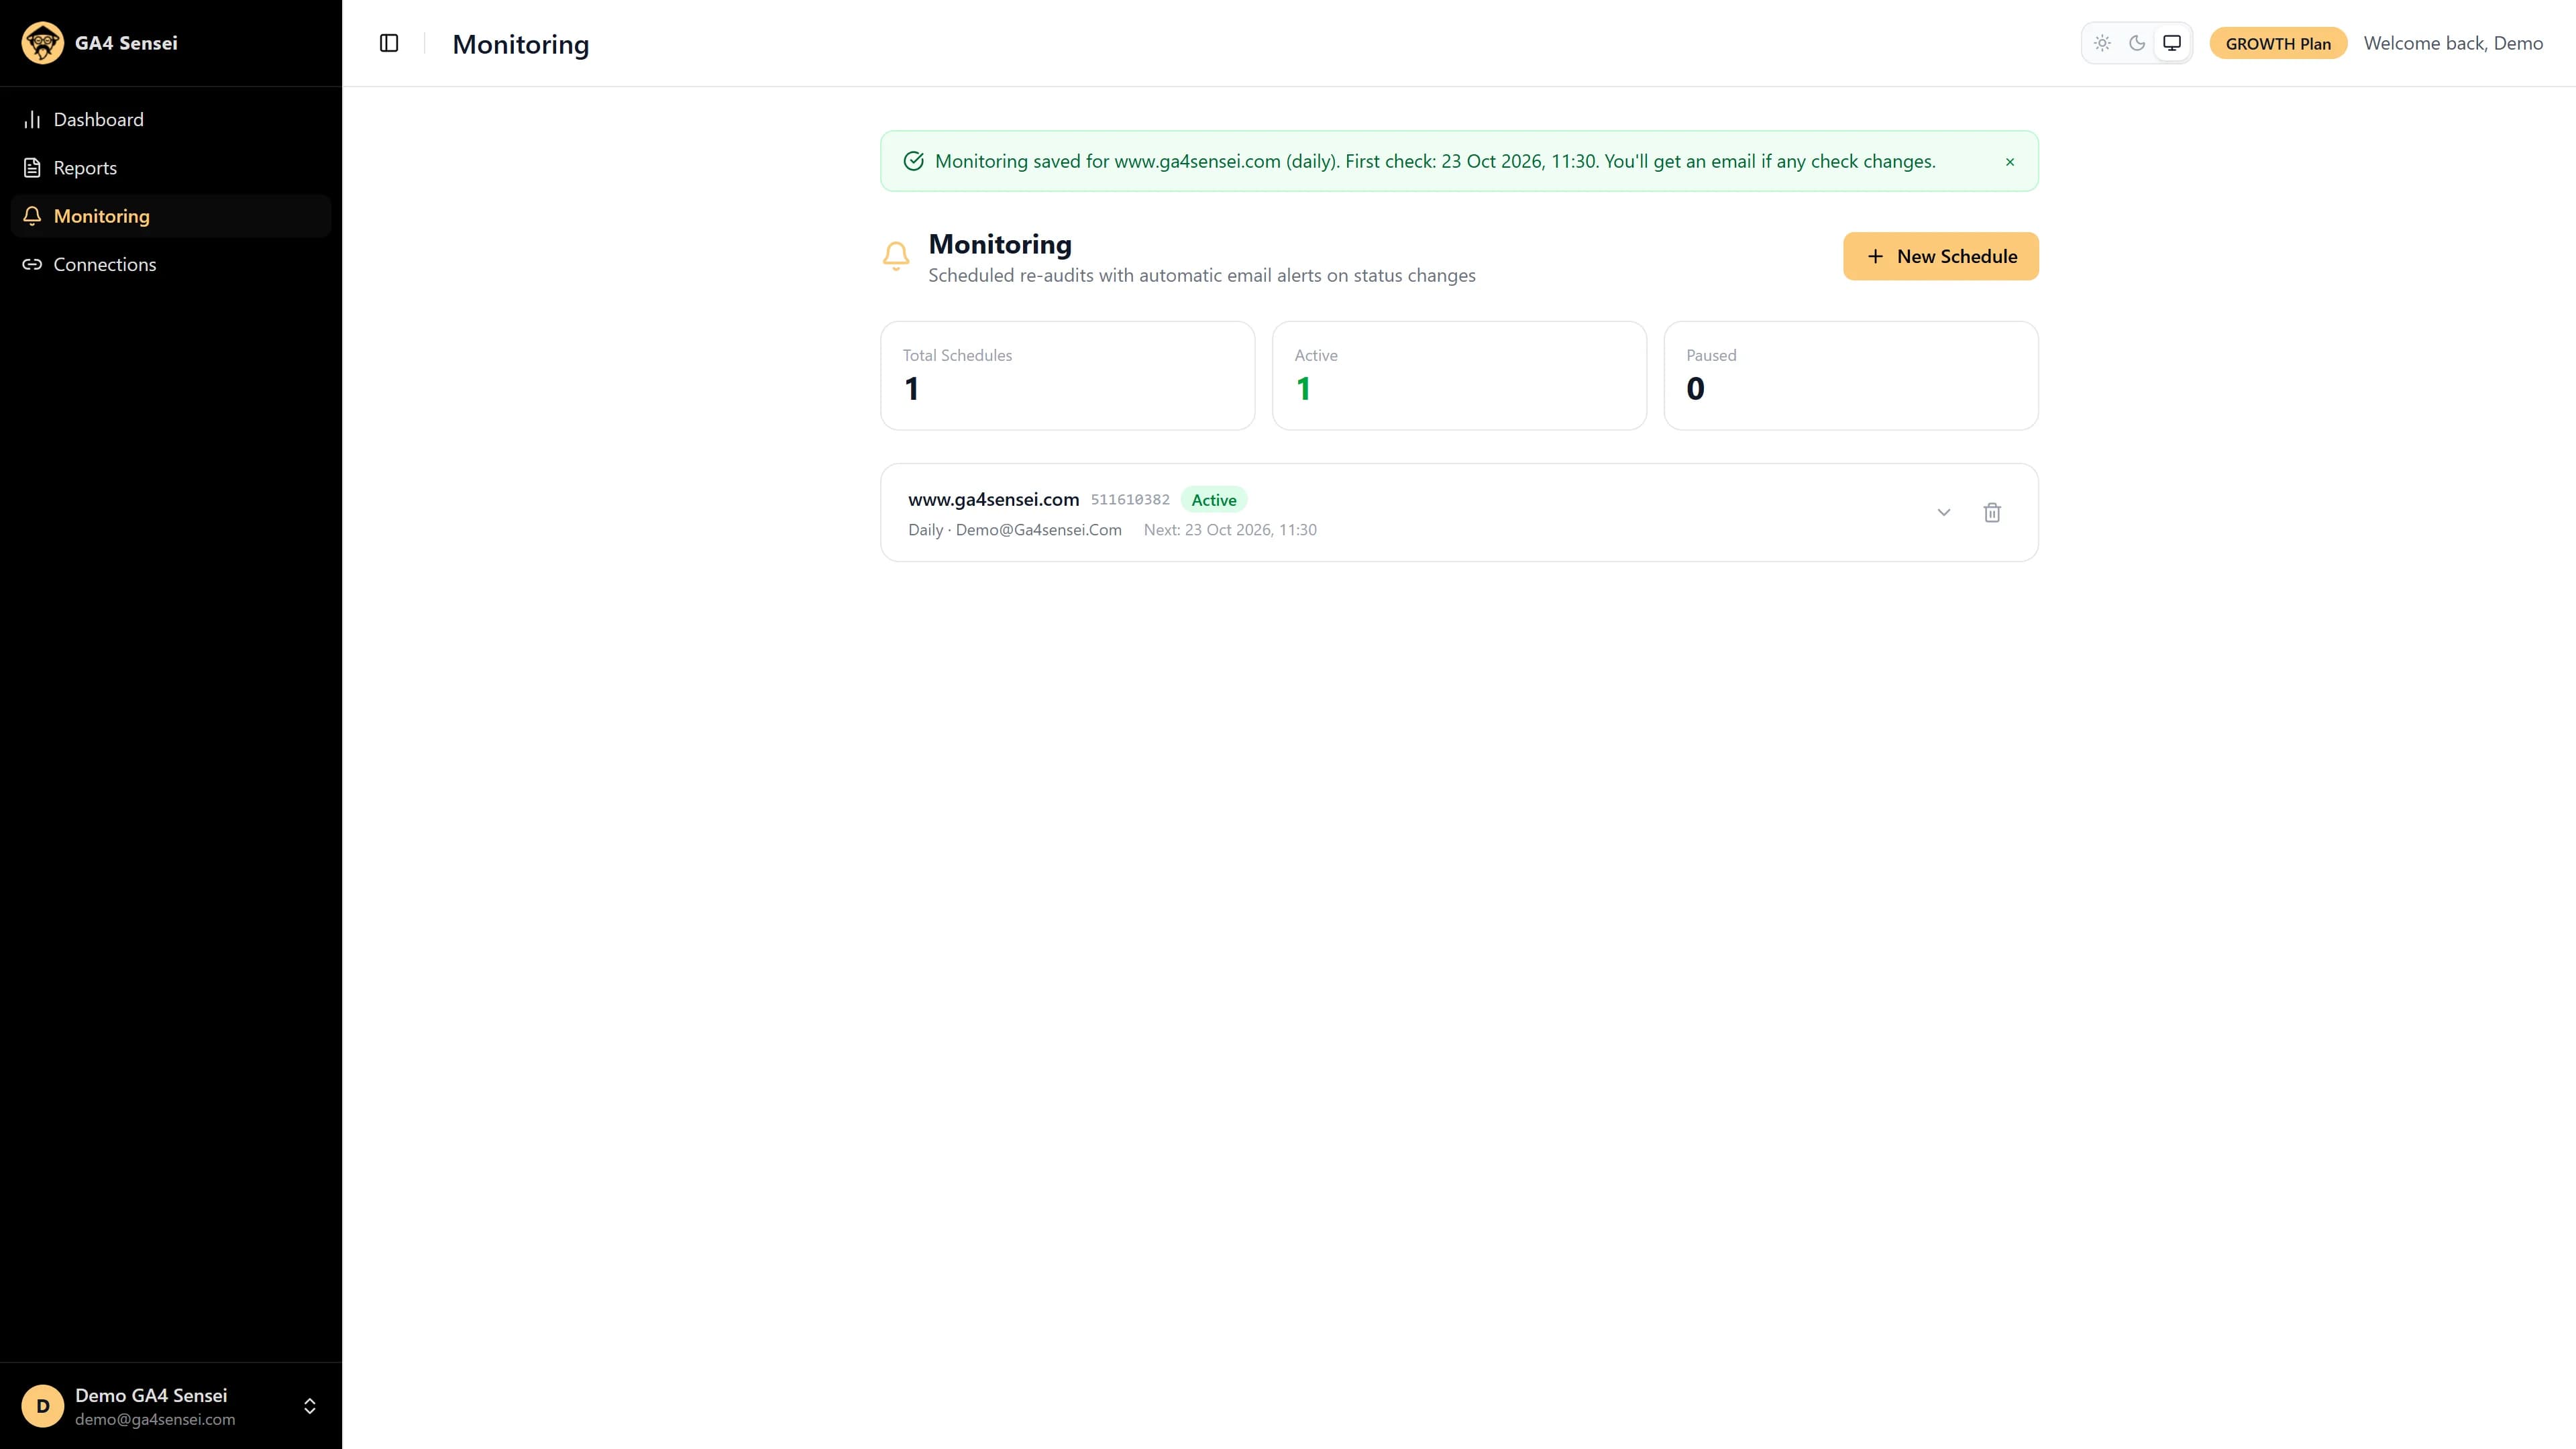Toggle the sidebar panel icon
Viewport: 2576px width, 1449px height.
click(x=389, y=43)
